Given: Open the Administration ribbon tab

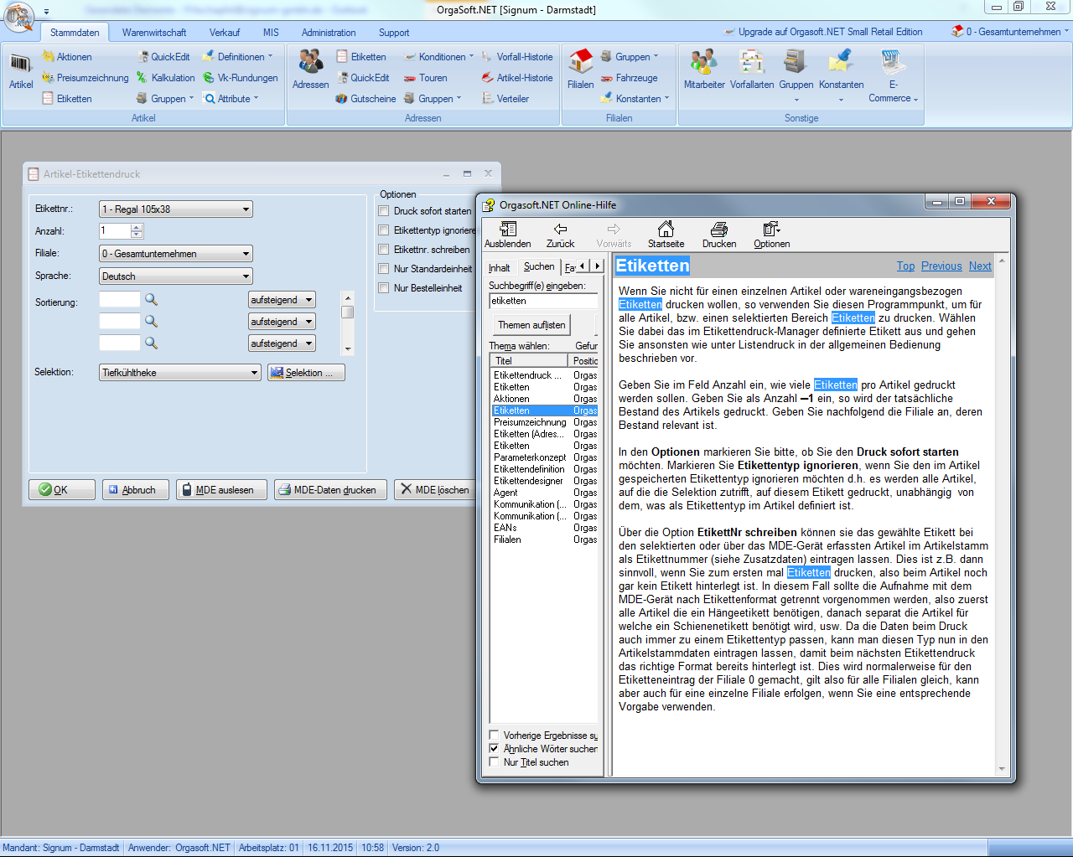Looking at the screenshot, I should 329,33.
